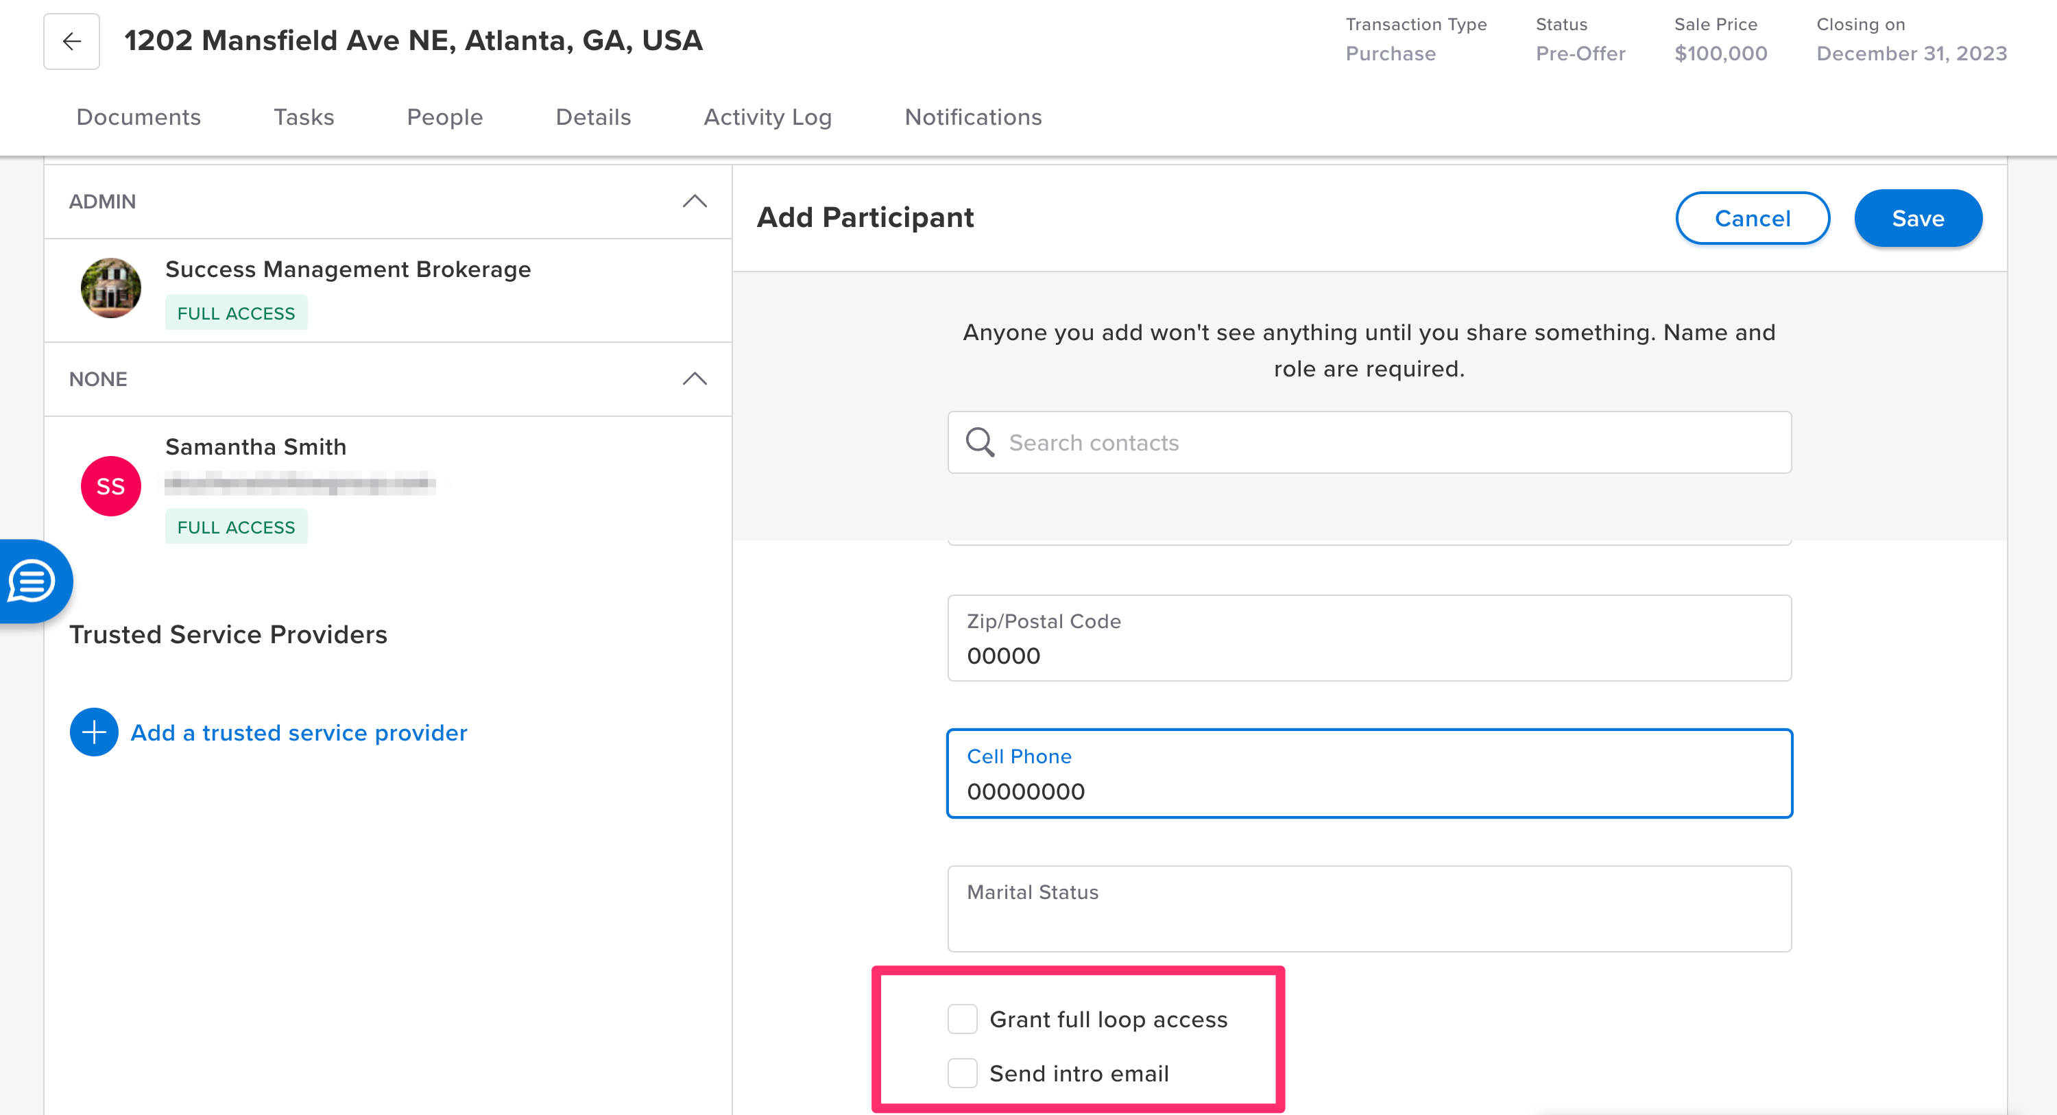
Task: Collapse the ADMIN section
Action: tap(695, 202)
